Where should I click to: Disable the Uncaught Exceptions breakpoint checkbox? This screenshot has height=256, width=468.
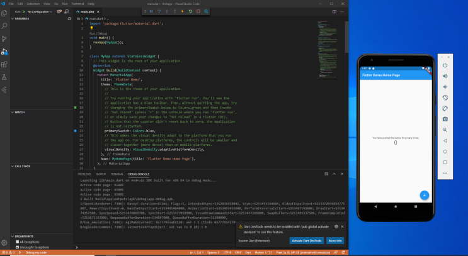(x=17, y=247)
